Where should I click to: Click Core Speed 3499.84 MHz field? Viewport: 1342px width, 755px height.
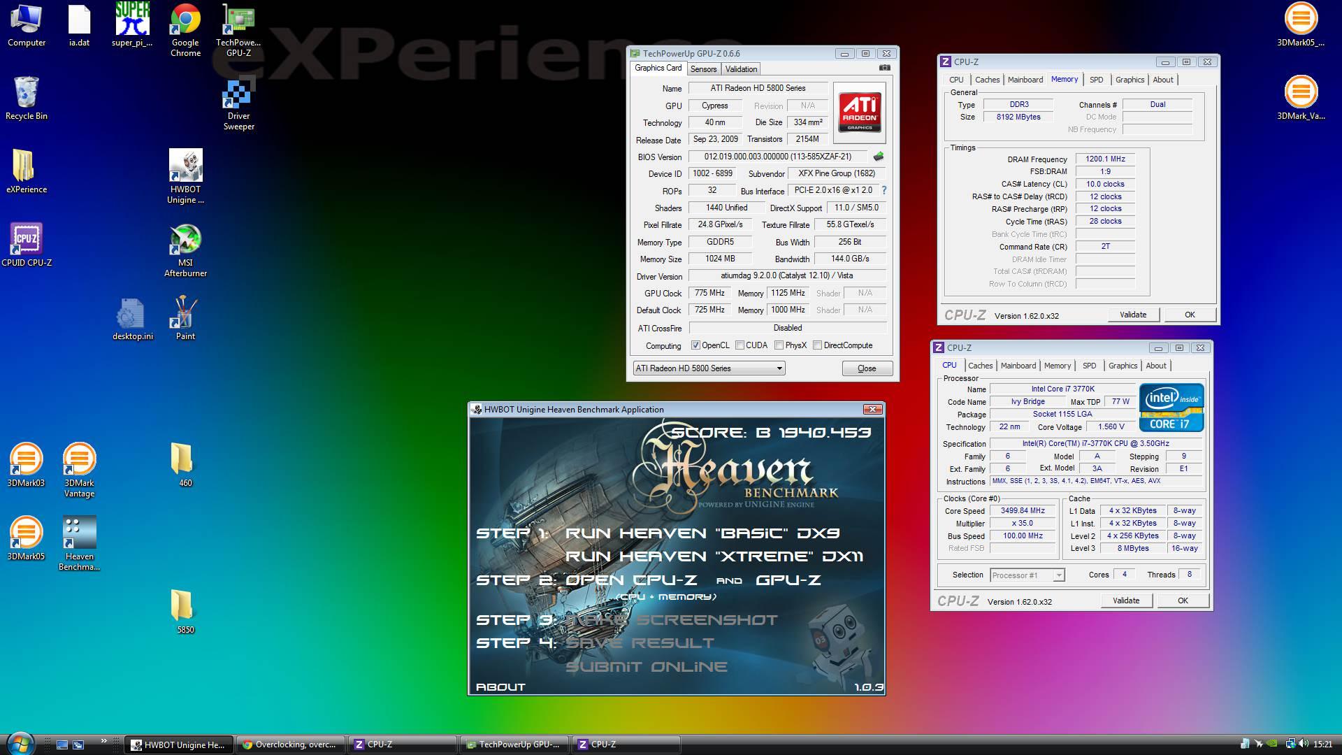coord(1023,511)
